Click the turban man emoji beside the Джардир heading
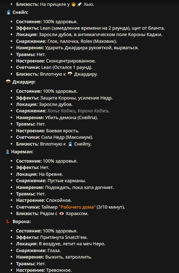Screen dimensions: 179x273 pos(8,82)
